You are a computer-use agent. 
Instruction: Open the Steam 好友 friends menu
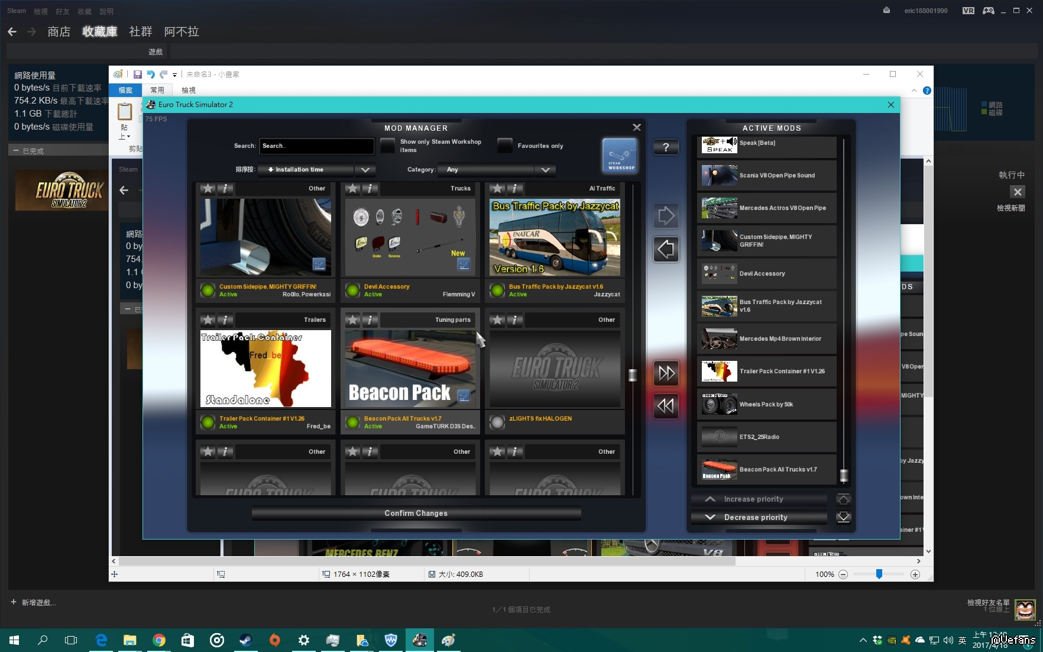[62, 11]
